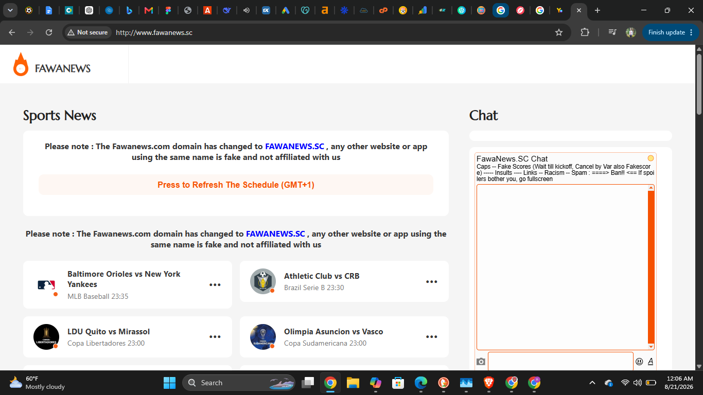Open the media controls icon in toolbar
Image resolution: width=703 pixels, height=395 pixels.
pos(612,32)
